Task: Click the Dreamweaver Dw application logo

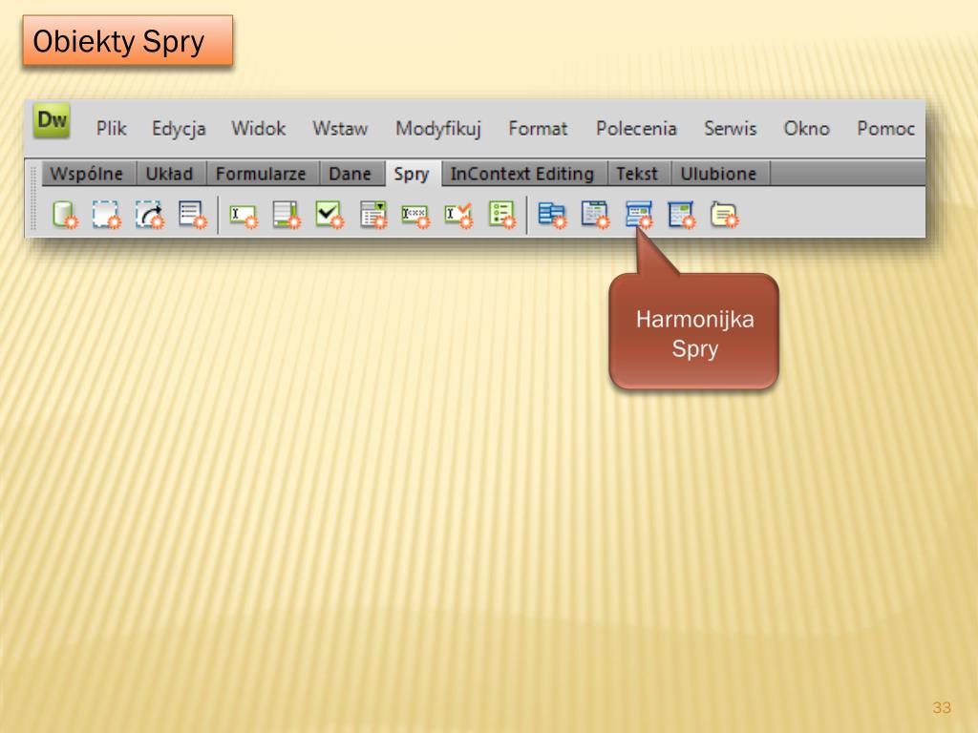Action: [x=52, y=119]
